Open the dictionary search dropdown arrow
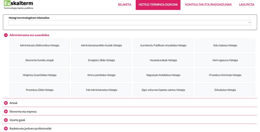 [x=249, y=23]
